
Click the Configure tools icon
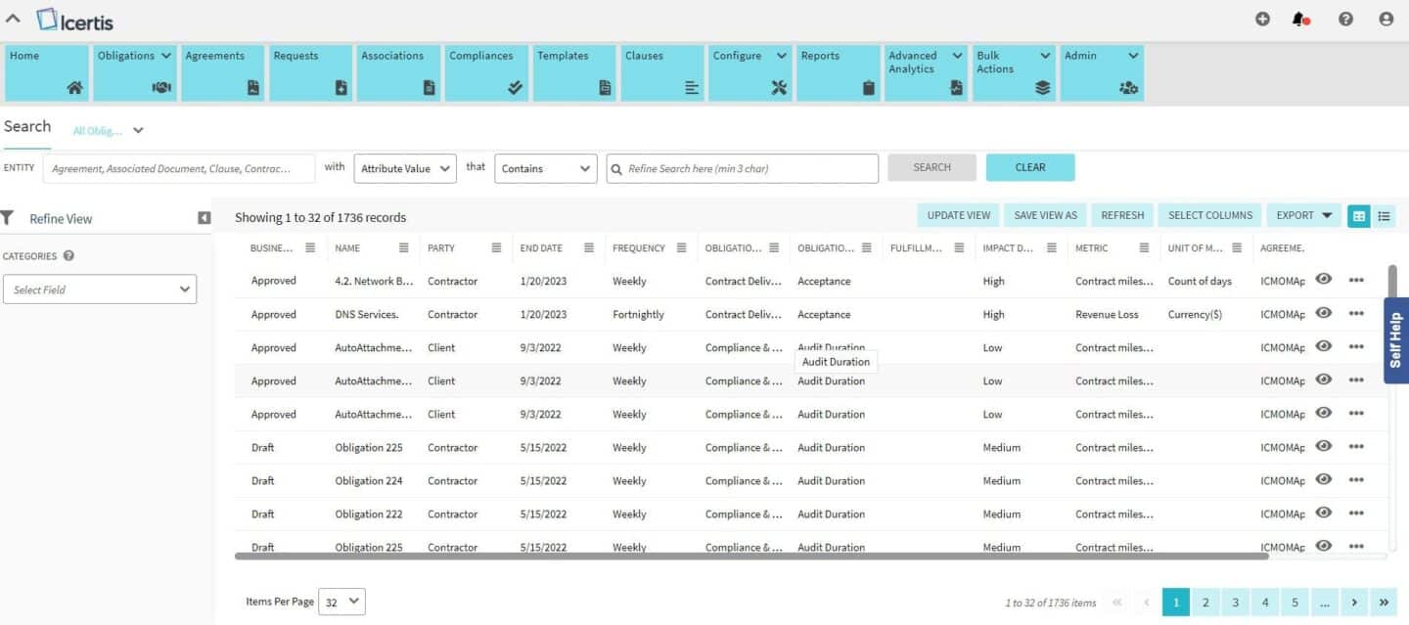[779, 87]
